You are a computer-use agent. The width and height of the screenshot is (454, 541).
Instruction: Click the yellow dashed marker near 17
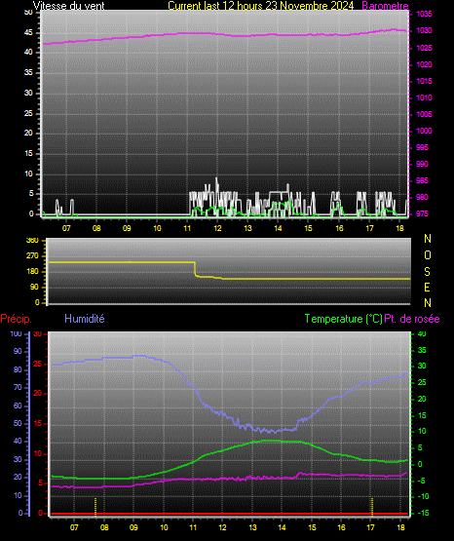pyautogui.click(x=372, y=507)
